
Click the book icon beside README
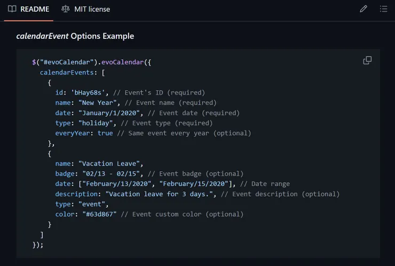(12, 9)
